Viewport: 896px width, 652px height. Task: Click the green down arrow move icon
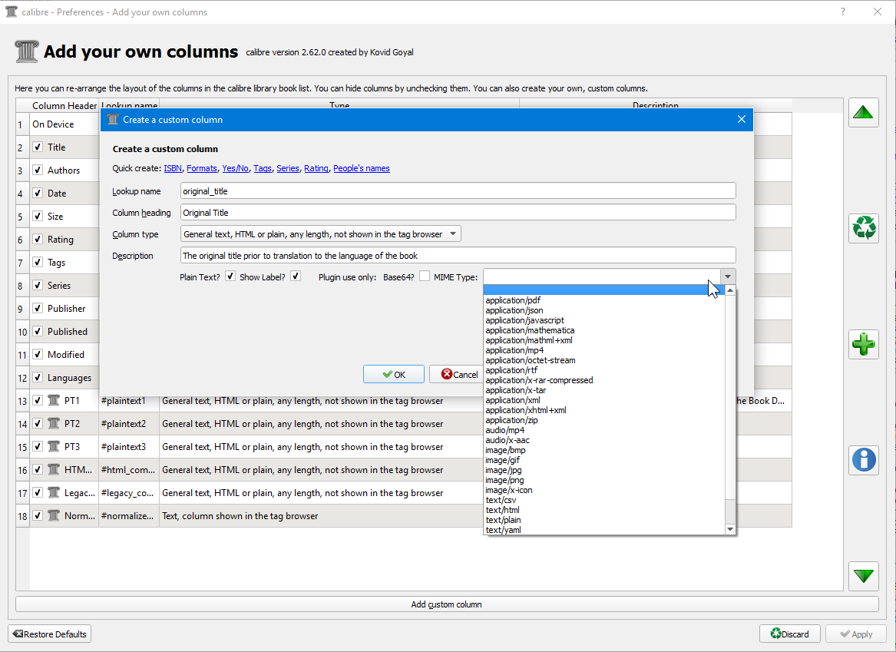click(x=864, y=575)
